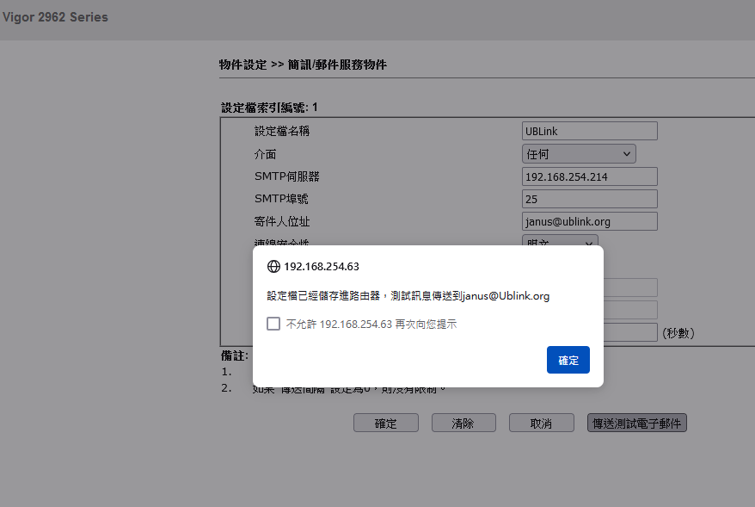
Task: Click the blue 確定 button in the dialog
Action: coord(568,360)
